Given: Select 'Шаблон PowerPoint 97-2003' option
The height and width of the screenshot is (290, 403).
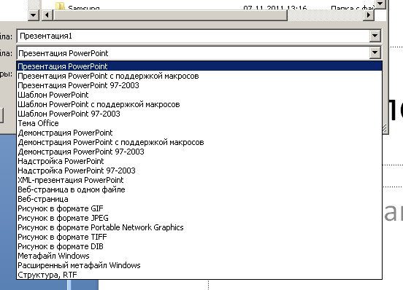Looking at the screenshot, I should (x=199, y=114).
